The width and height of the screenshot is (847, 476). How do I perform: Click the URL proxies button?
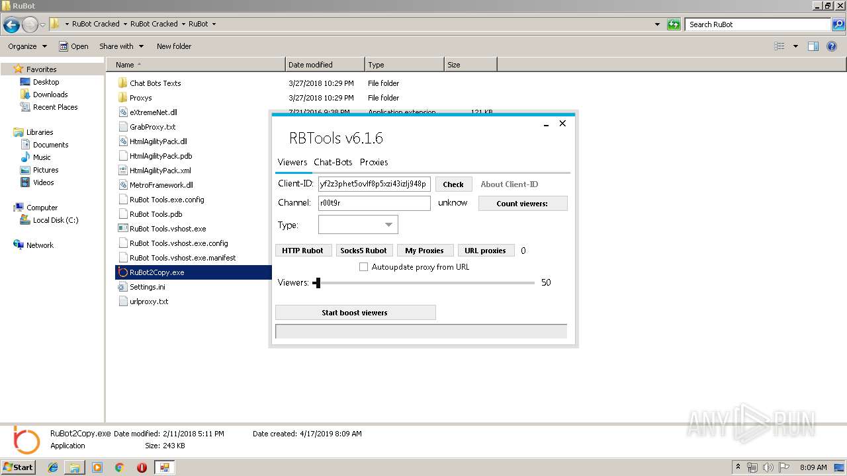tap(485, 251)
